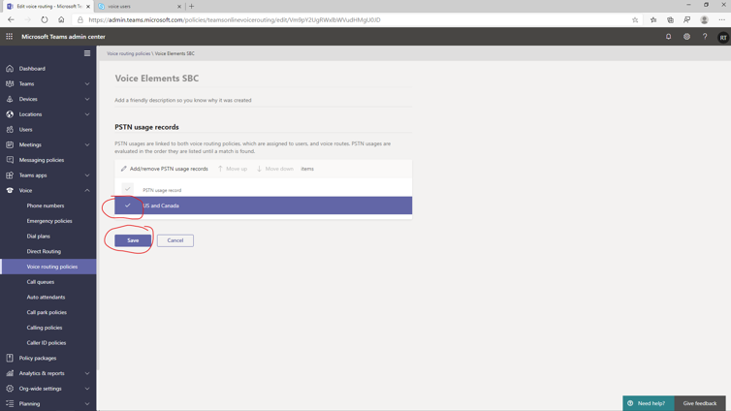Screen dimensions: 731x411
Task: Open browser settings ellipsis menu
Action: [721, 19]
